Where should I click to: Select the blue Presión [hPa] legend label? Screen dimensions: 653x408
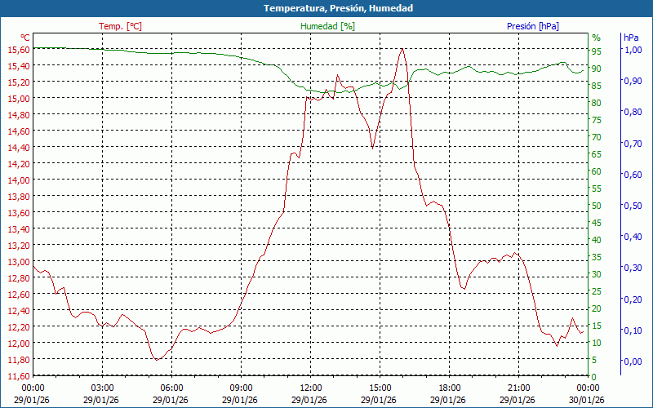click(x=532, y=26)
